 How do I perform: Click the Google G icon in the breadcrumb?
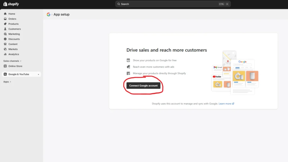(x=48, y=14)
